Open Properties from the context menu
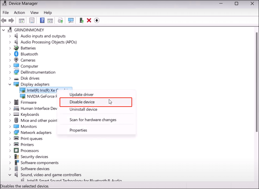The width and height of the screenshot is (259, 189). [x=97, y=130]
